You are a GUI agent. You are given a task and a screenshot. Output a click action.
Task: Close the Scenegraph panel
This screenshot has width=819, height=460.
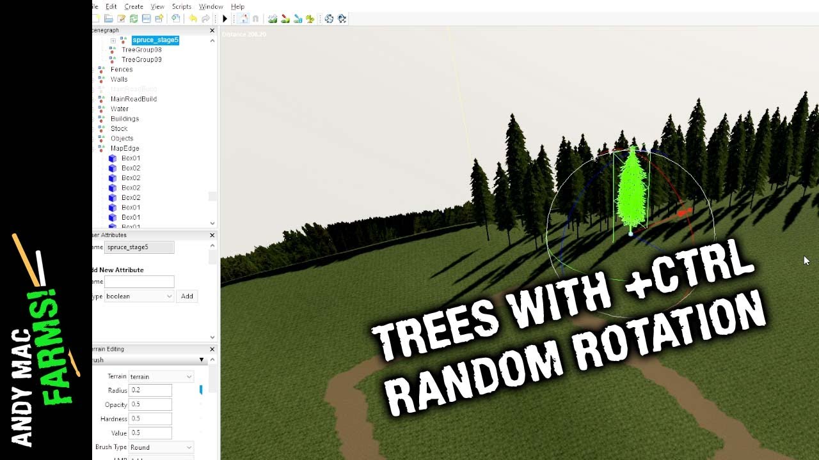coord(212,30)
